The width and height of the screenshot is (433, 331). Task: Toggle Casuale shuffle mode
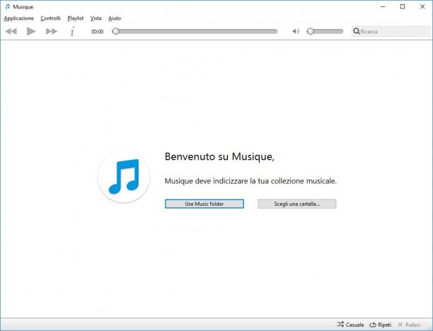[350, 325]
